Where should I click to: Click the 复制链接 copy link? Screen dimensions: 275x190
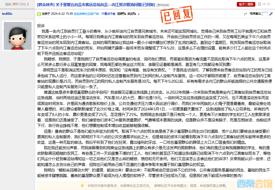click(x=163, y=4)
